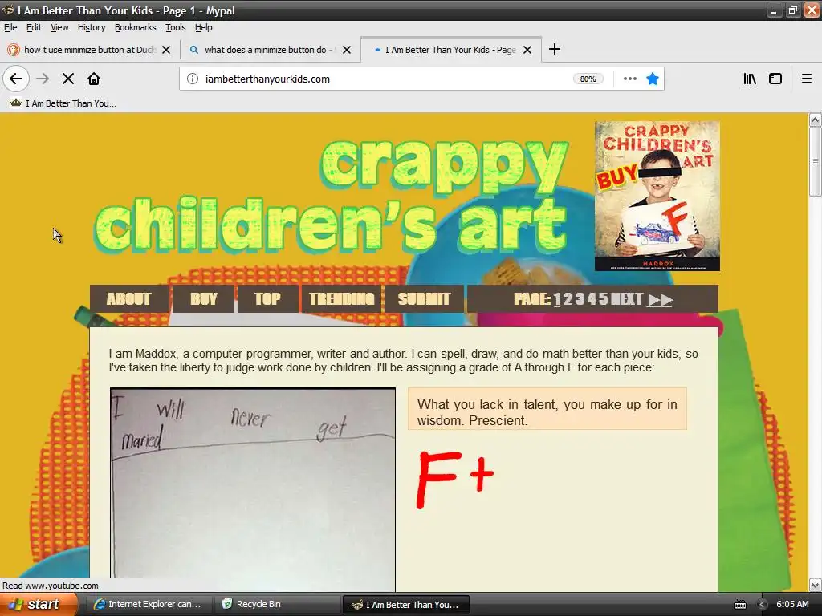Click the red F+ grade image
The image size is (822, 616).
(x=454, y=480)
